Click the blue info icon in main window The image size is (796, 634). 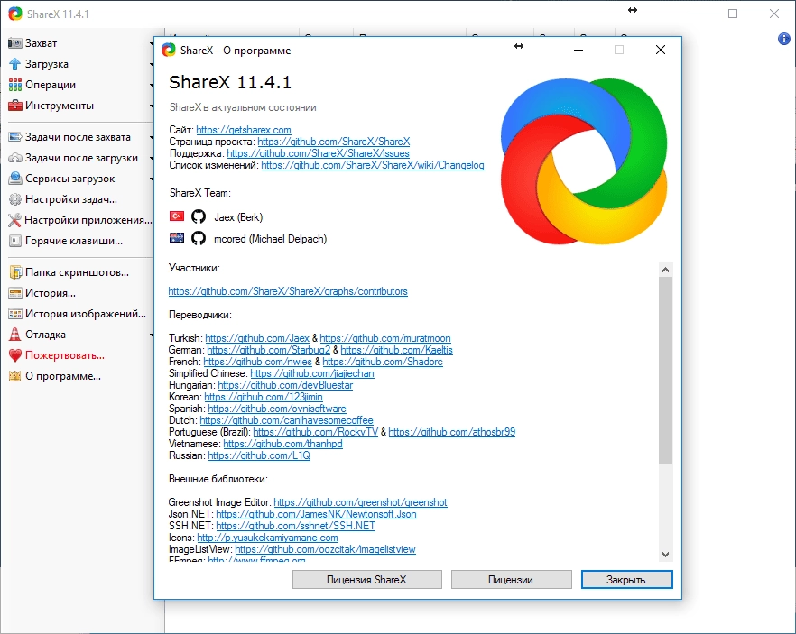pyautogui.click(x=783, y=39)
